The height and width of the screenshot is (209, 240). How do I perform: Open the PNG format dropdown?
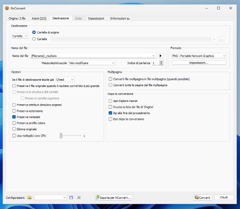(x=199, y=56)
